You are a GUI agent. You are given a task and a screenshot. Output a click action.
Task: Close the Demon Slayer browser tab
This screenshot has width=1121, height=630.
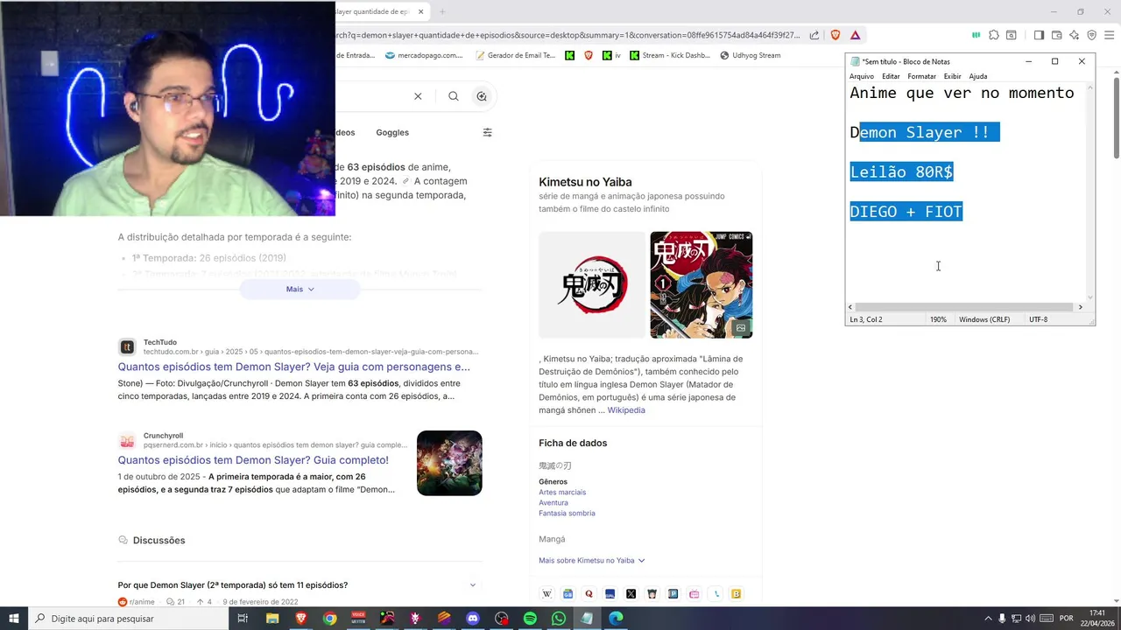(x=421, y=11)
